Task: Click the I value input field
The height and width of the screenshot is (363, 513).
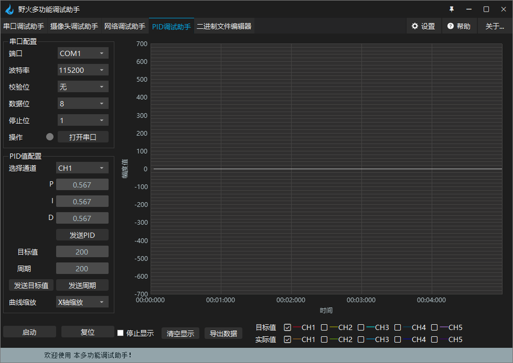Action: click(82, 201)
